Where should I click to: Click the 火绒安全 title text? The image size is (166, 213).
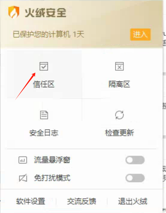coord(46,13)
